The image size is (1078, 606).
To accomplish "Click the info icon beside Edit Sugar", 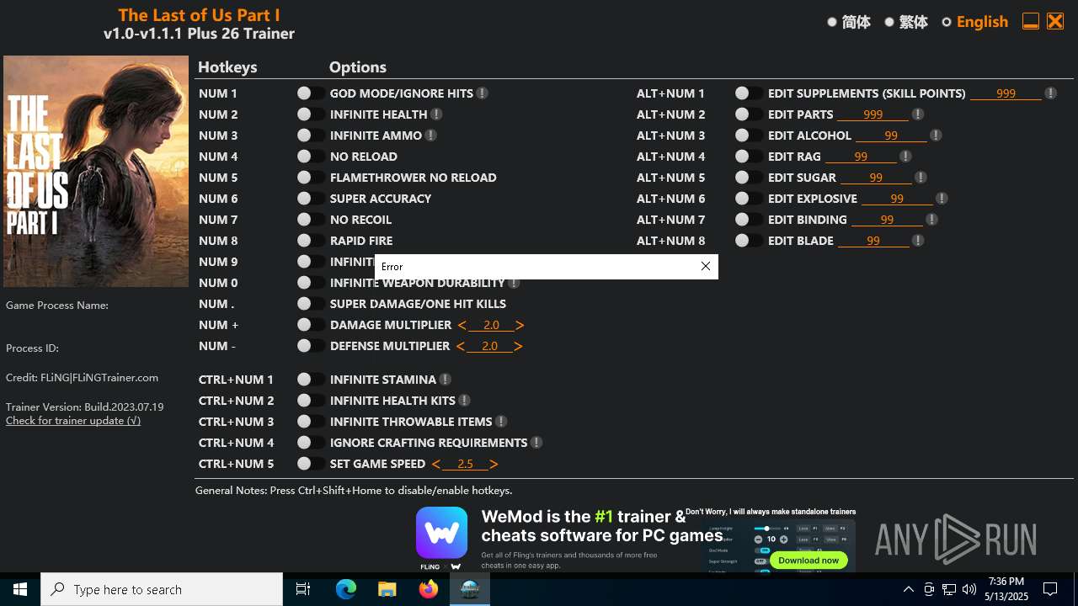I will point(921,178).
